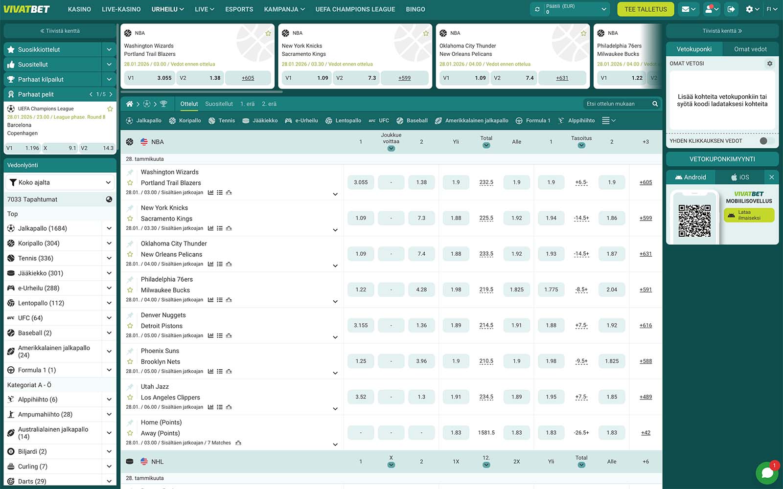Expand Philadelphia 76ers match markets
783x489 pixels.
coord(335,301)
